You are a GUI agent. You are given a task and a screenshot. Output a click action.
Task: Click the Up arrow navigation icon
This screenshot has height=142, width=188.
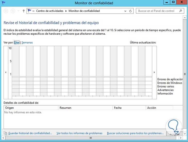coord(24,11)
